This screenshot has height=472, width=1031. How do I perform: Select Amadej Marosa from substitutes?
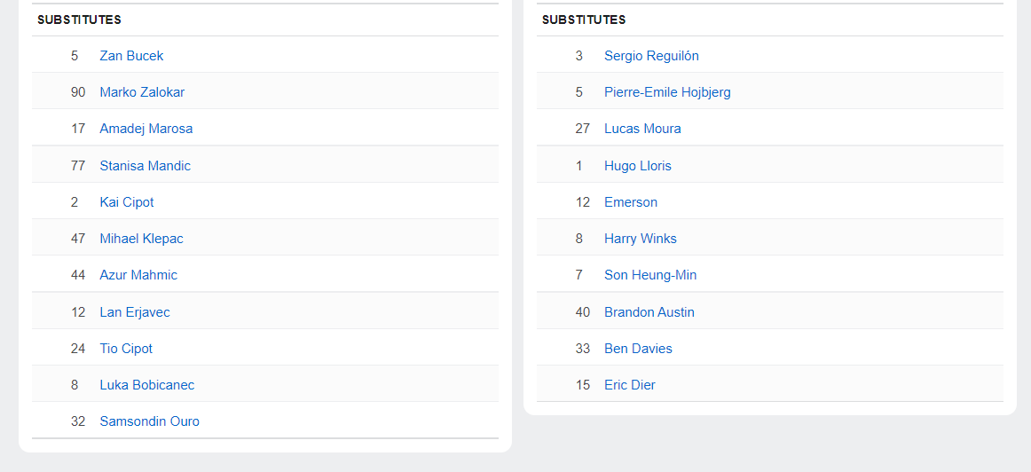point(146,129)
